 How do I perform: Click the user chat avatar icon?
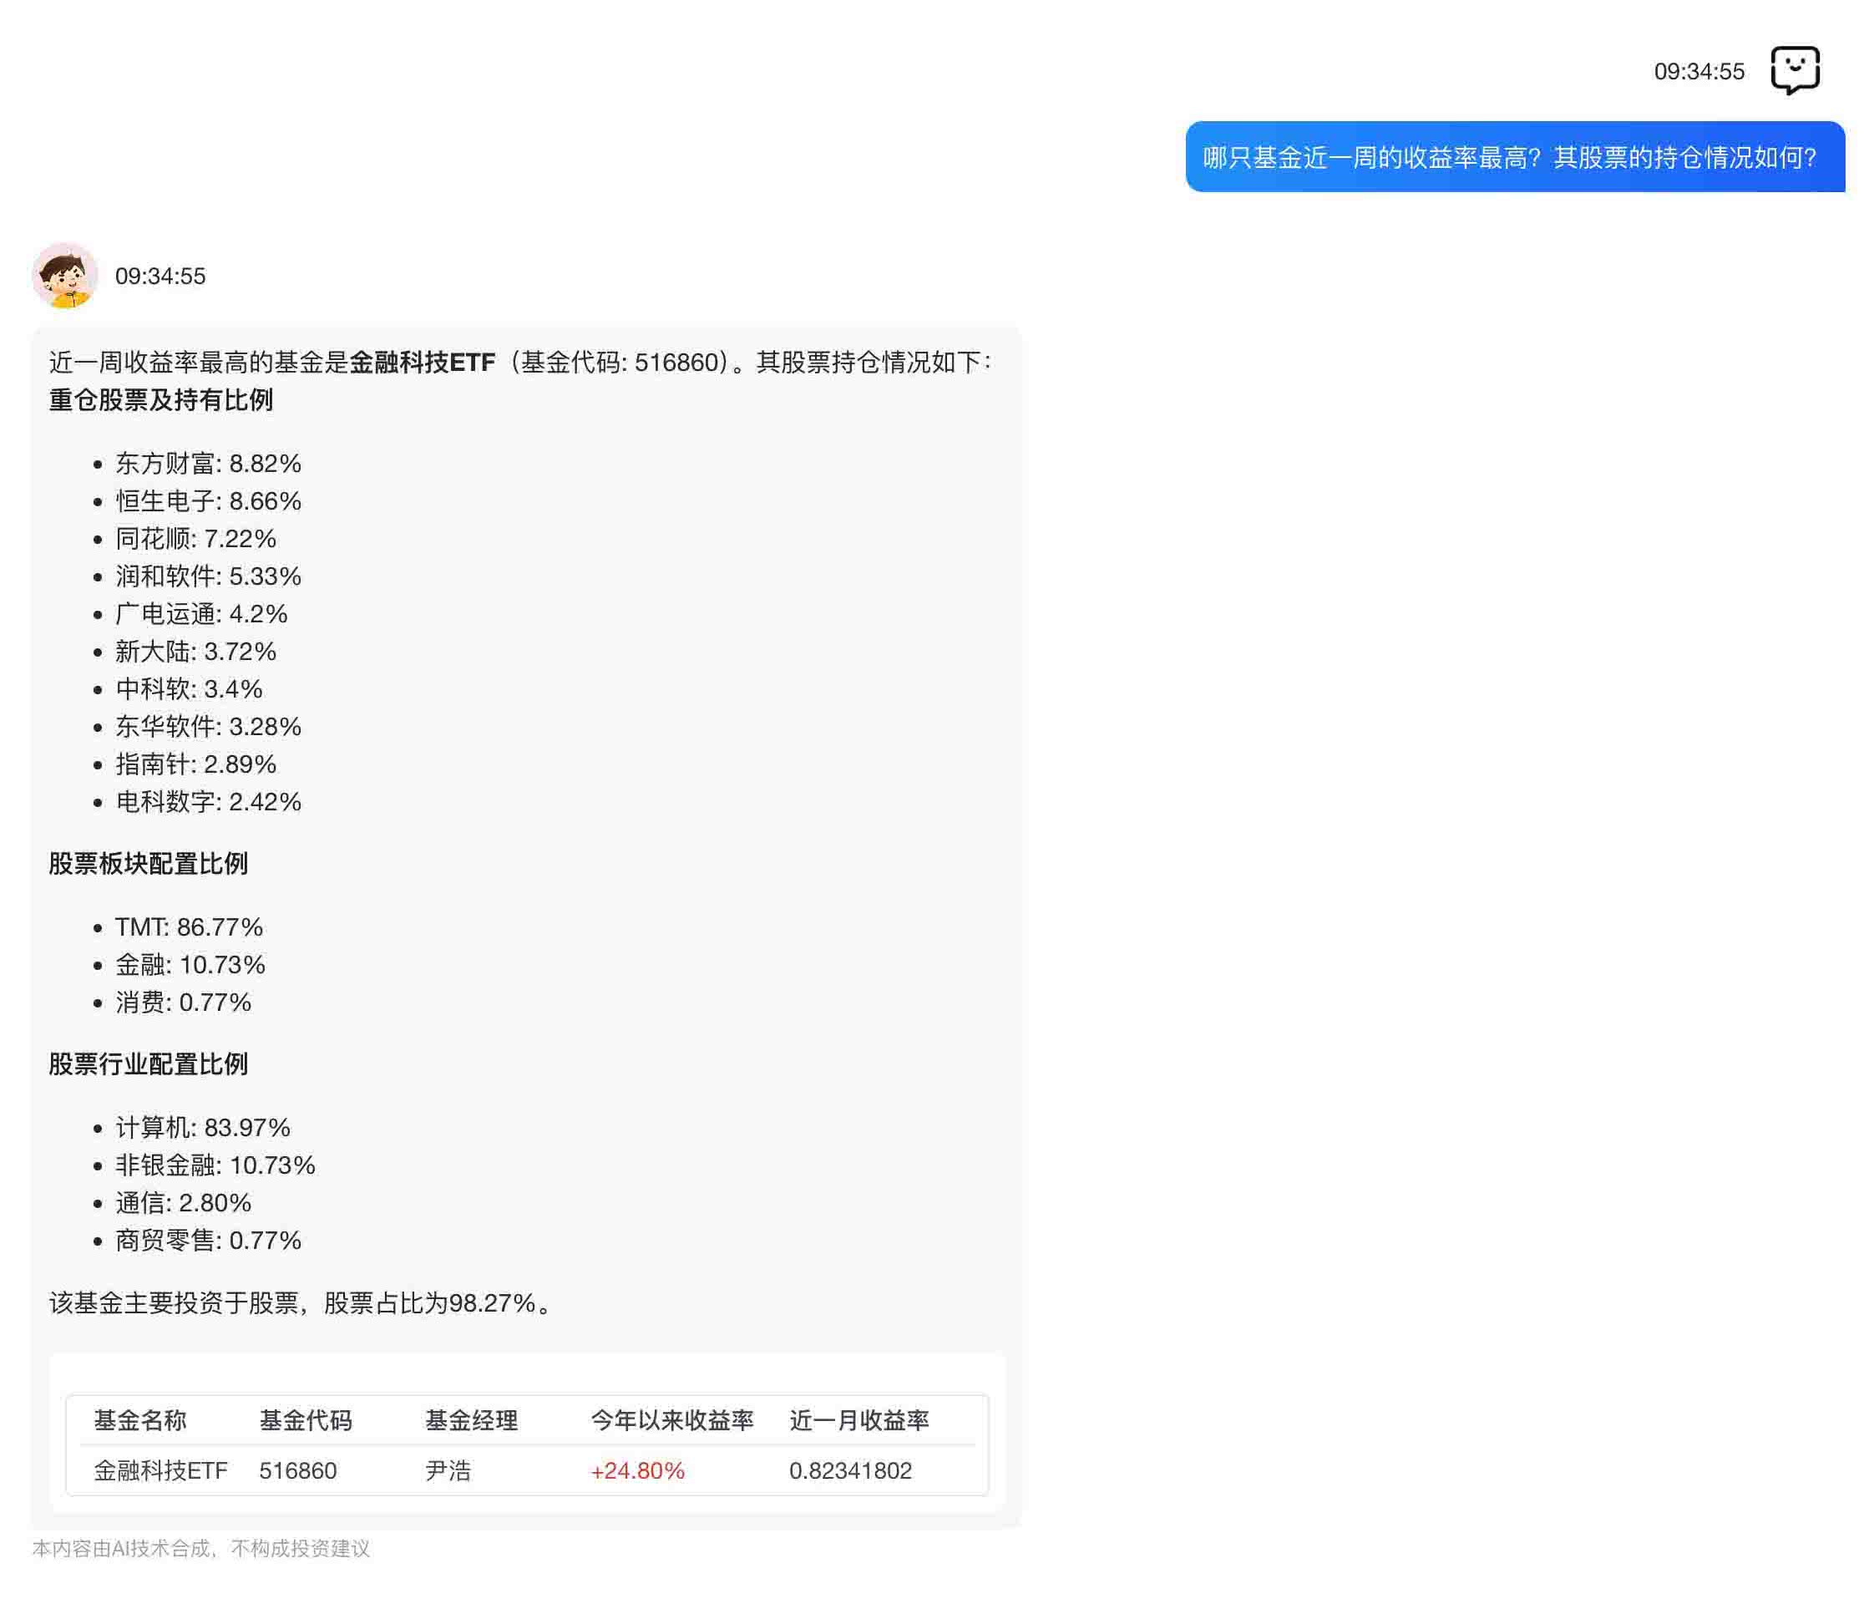click(x=1795, y=70)
